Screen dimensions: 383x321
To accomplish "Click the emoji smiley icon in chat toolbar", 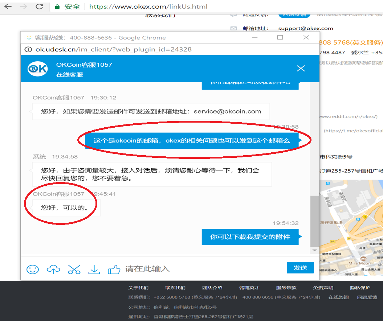I will point(33,269).
